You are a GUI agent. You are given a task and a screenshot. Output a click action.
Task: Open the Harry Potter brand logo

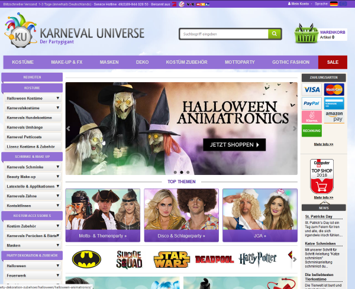click(257, 259)
